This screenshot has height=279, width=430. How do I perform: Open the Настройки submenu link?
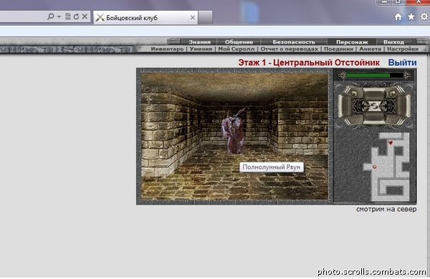click(x=403, y=49)
